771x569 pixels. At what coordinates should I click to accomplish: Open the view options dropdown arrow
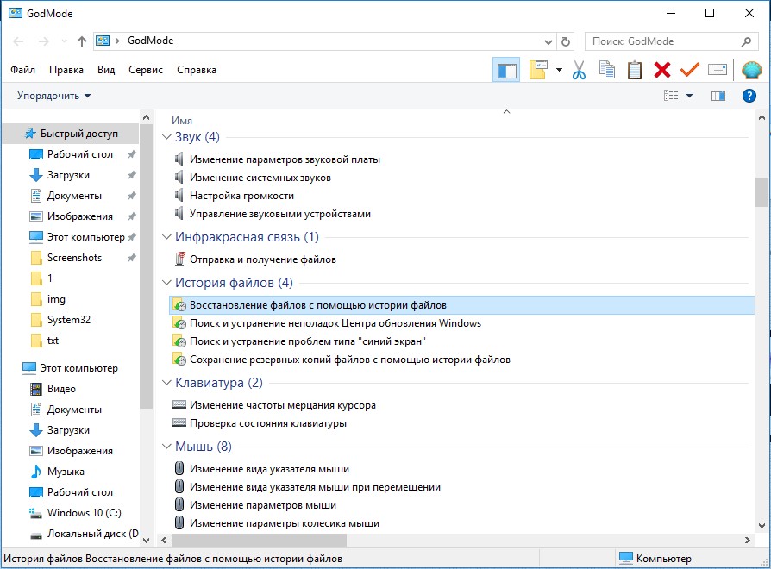689,96
